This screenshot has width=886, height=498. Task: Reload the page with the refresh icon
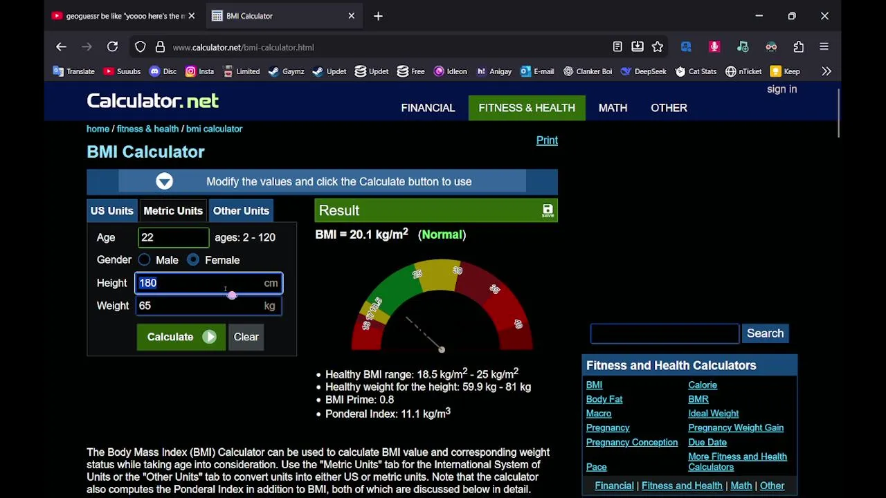(112, 47)
